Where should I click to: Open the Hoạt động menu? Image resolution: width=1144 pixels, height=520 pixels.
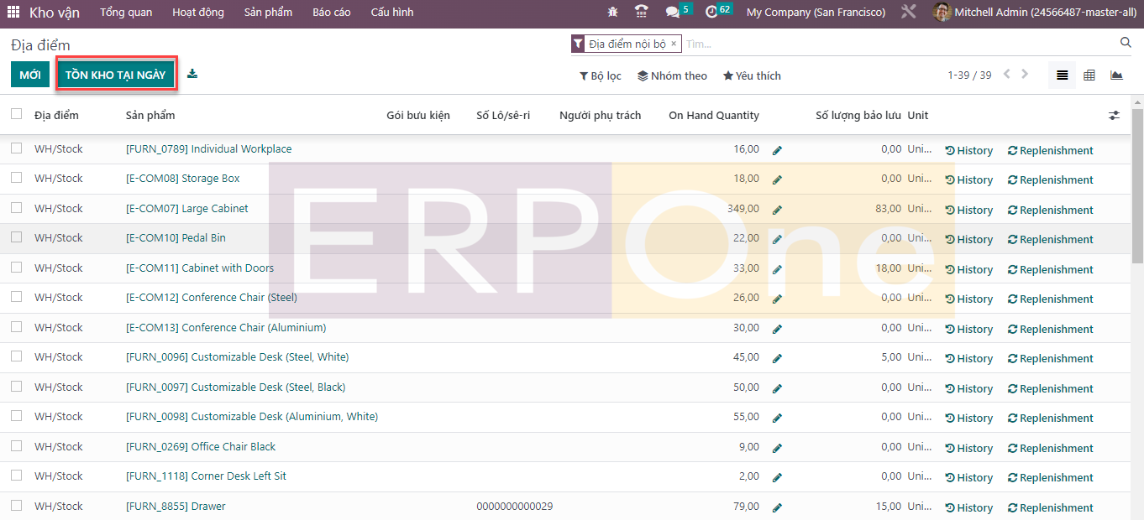[x=198, y=13]
